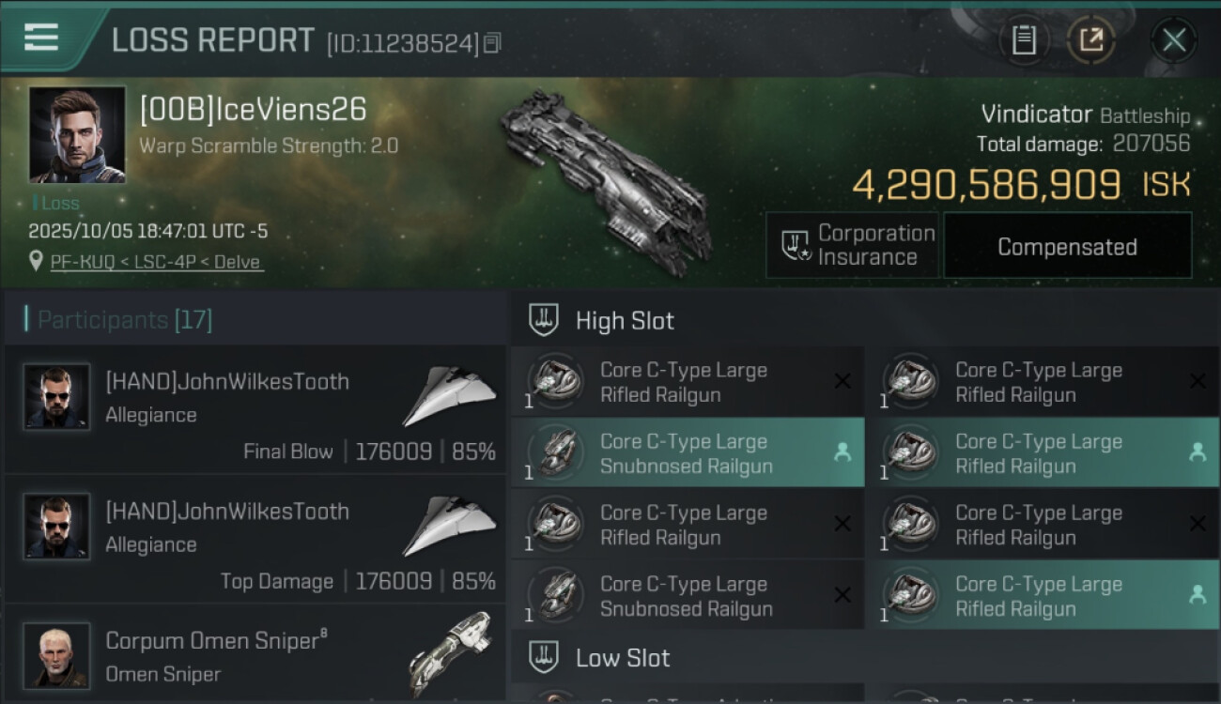Select the JohnWilkesTooth Top Damage entry
1221x704 pixels.
pyautogui.click(x=255, y=538)
